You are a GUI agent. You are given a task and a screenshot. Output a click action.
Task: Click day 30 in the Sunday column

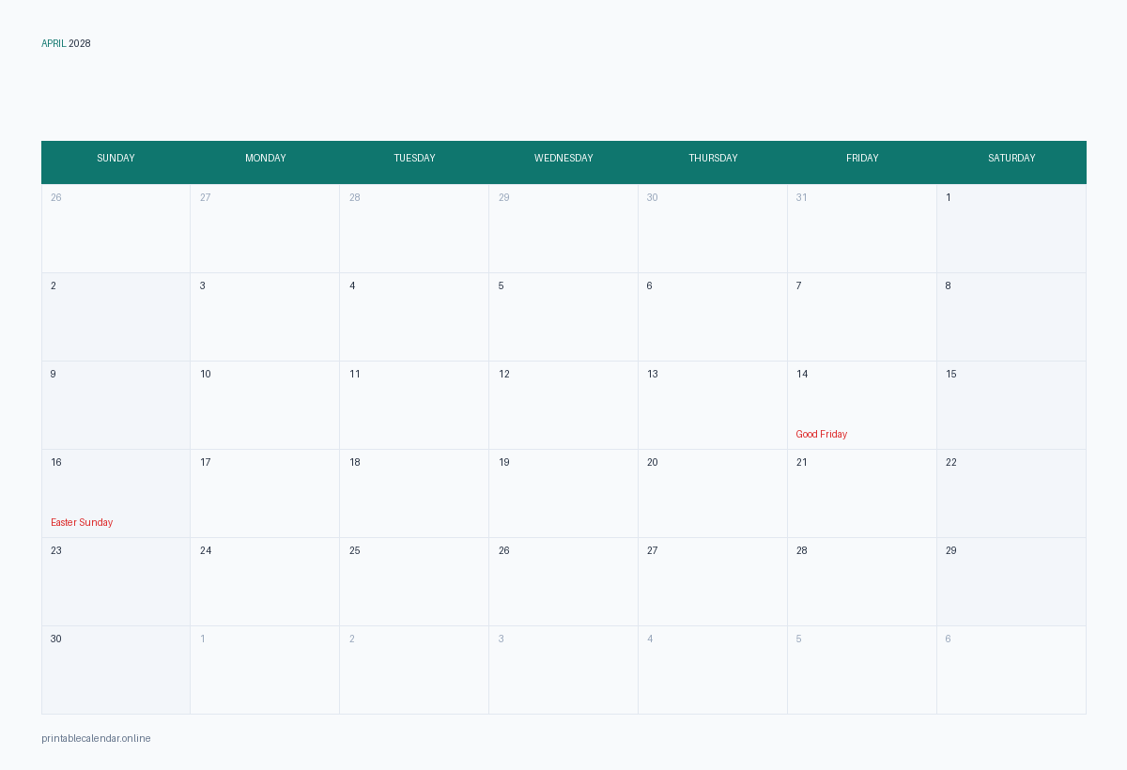(116, 670)
